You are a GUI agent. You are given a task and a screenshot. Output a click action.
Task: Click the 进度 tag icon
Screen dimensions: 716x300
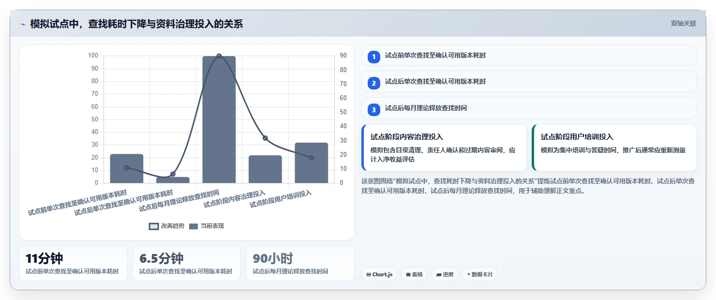439,274
